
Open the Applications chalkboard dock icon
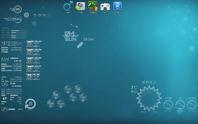tap(93, 6)
